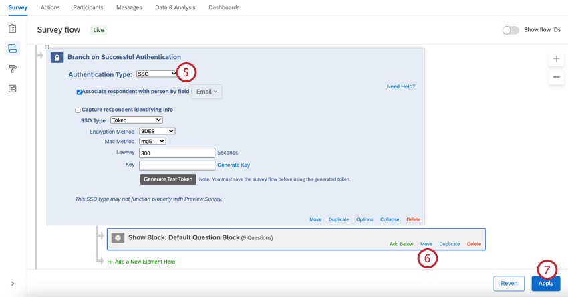The image size is (568, 297).
Task: Switch to the Data & Analysis tab
Action: click(x=175, y=7)
